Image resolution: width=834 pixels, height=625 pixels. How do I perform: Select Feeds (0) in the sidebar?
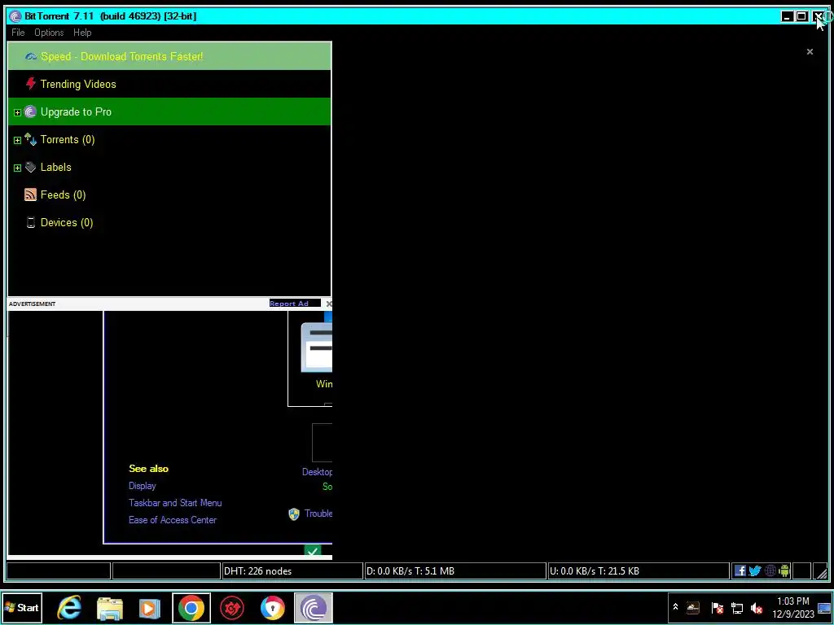click(x=169, y=194)
